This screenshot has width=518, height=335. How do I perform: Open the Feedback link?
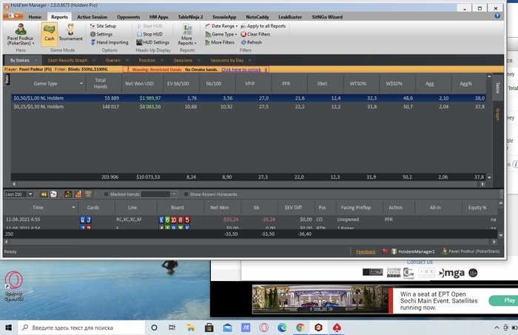click(366, 252)
